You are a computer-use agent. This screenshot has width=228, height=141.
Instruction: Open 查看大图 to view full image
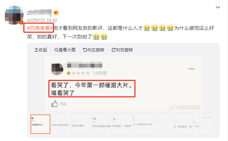[x=65, y=50]
